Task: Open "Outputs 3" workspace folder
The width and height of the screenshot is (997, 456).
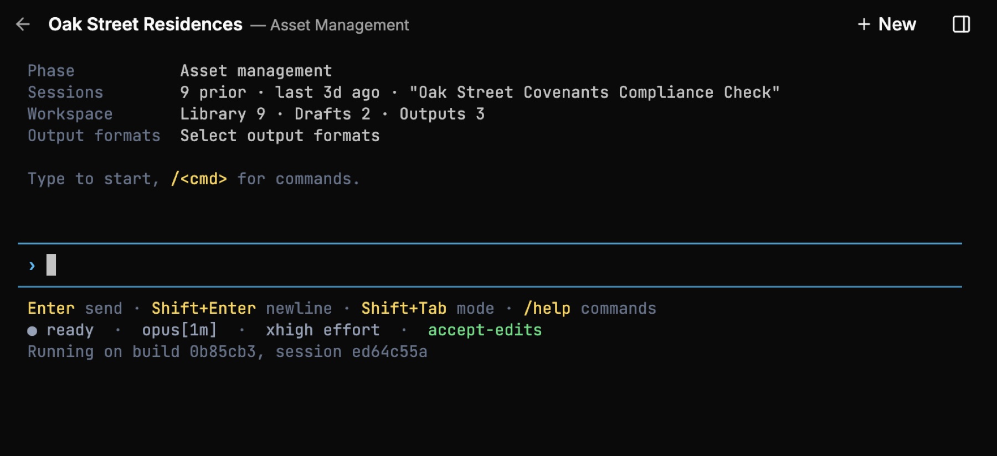Action: pos(442,114)
